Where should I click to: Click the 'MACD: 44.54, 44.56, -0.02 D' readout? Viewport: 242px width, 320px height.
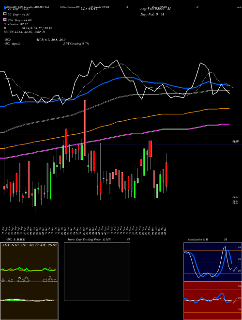tap(24, 32)
